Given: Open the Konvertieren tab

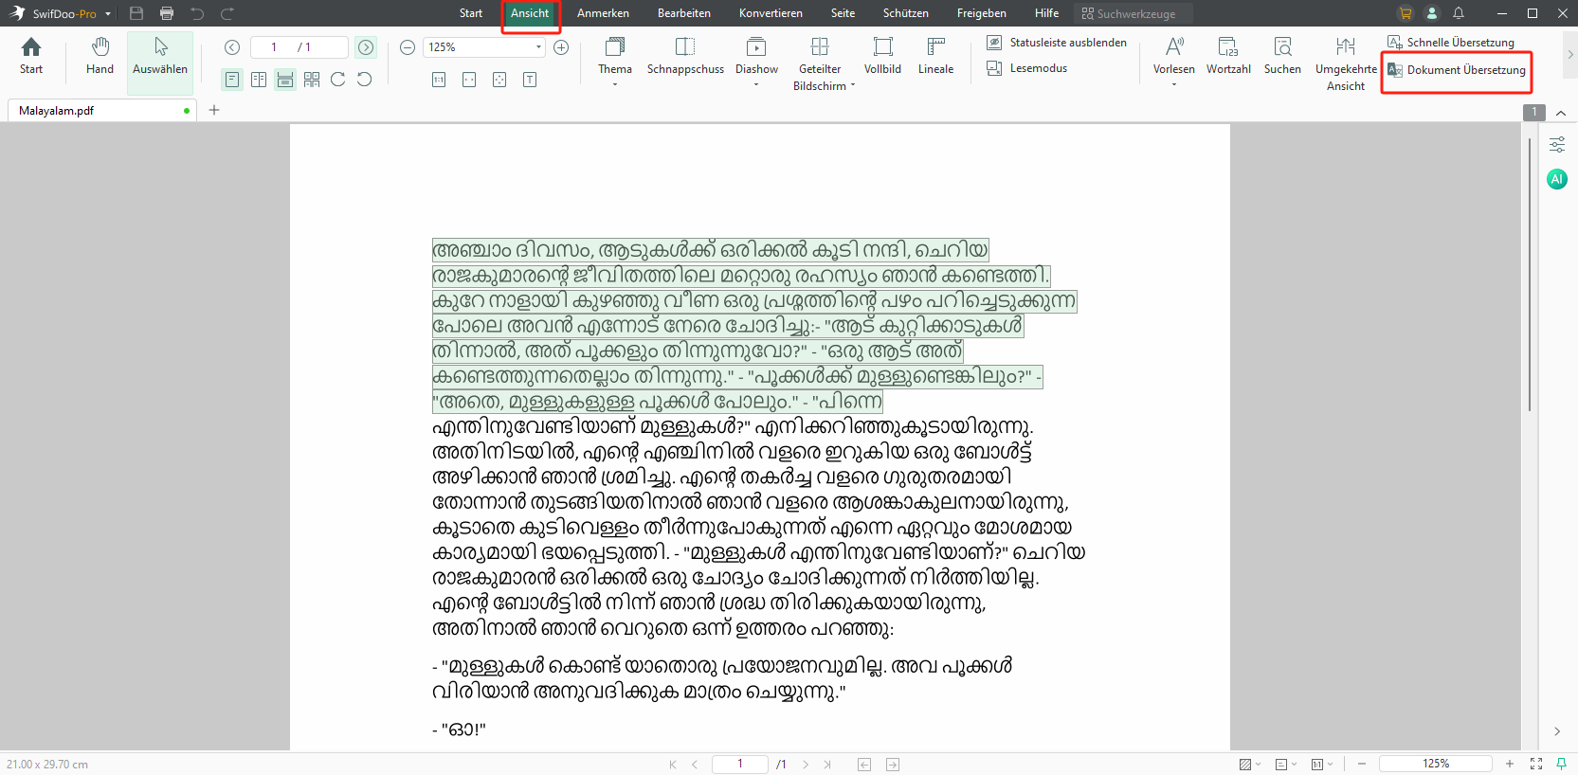Looking at the screenshot, I should pyautogui.click(x=771, y=13).
